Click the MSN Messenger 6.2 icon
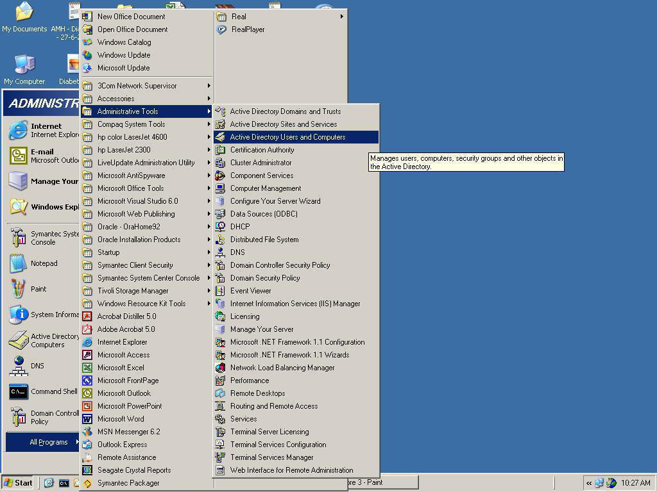 (87, 432)
